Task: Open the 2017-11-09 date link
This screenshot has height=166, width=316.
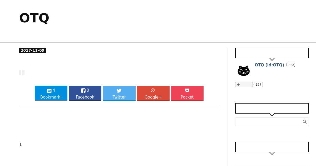Action: tap(32, 50)
